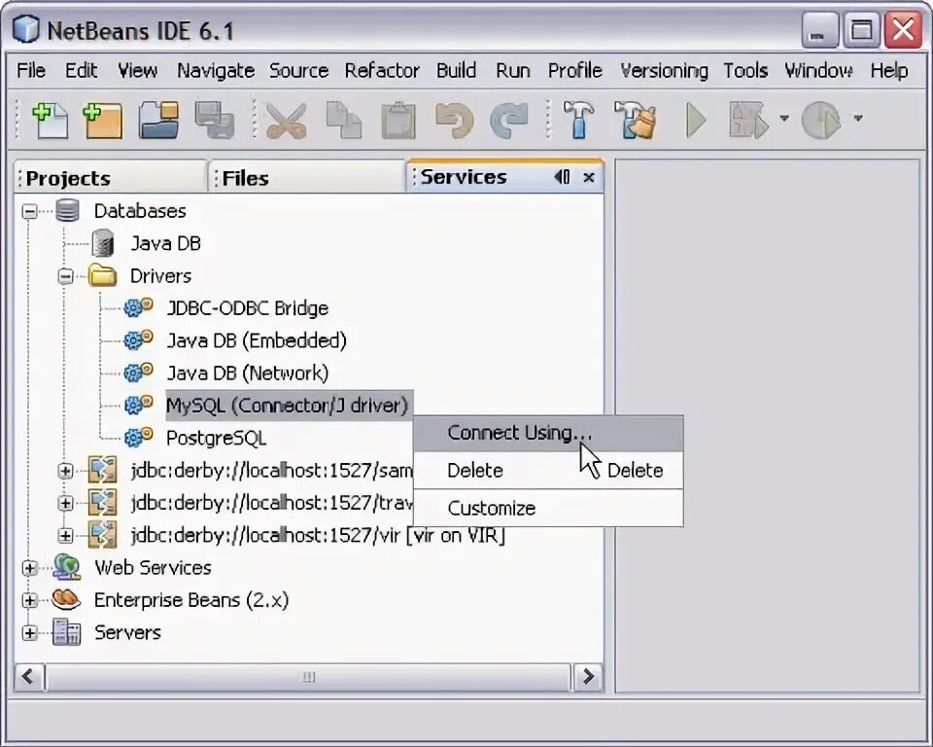Choose Delete from the context menu

[x=548, y=471]
